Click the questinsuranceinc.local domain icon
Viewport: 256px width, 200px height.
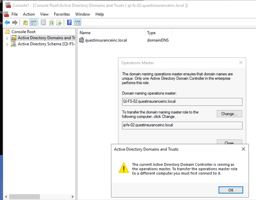pyautogui.click(x=82, y=40)
